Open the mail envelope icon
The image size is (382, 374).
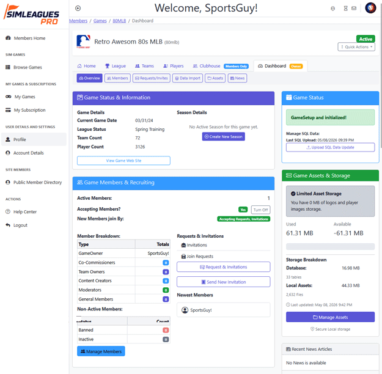click(x=354, y=9)
